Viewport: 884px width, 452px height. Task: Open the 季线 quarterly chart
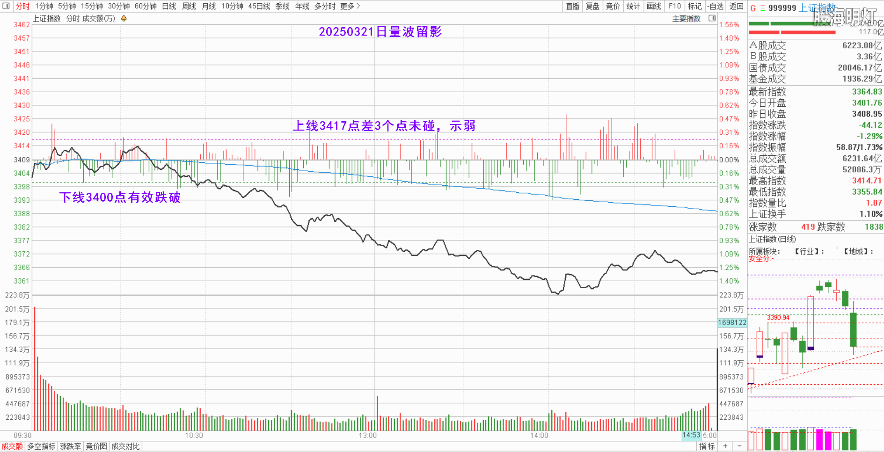pos(283,6)
